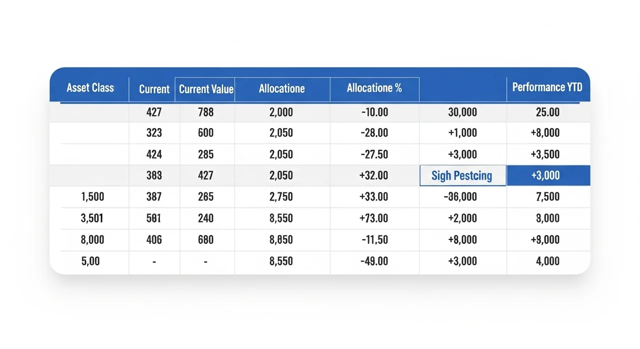Select the Allocatione column header
640x349 pixels.
click(x=282, y=88)
